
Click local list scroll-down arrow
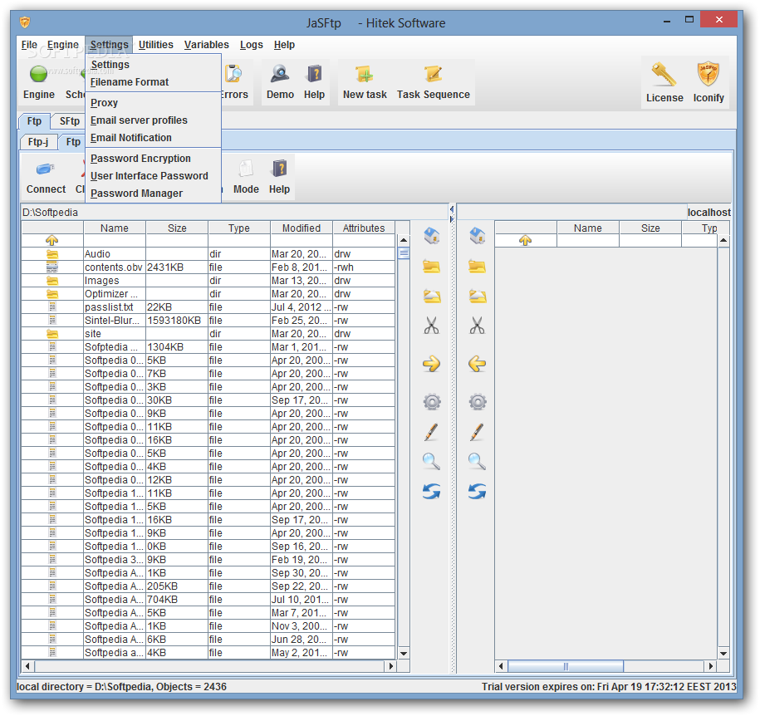coord(404,653)
